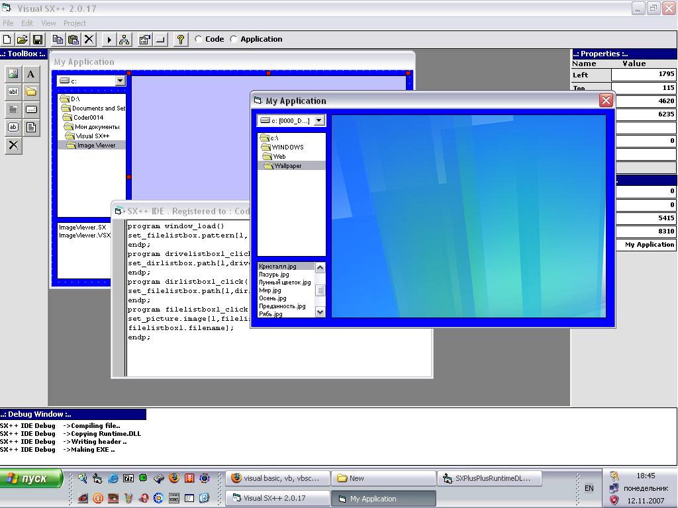
Task: Select the WINDOWS folder in directory list
Action: coord(287,148)
